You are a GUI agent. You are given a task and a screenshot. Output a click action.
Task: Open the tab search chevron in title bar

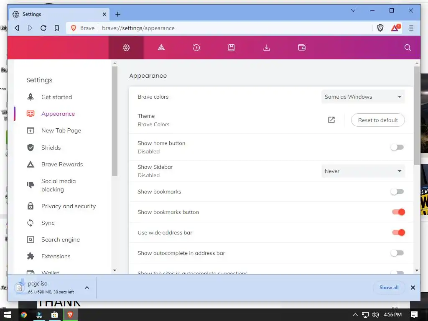click(x=353, y=10)
